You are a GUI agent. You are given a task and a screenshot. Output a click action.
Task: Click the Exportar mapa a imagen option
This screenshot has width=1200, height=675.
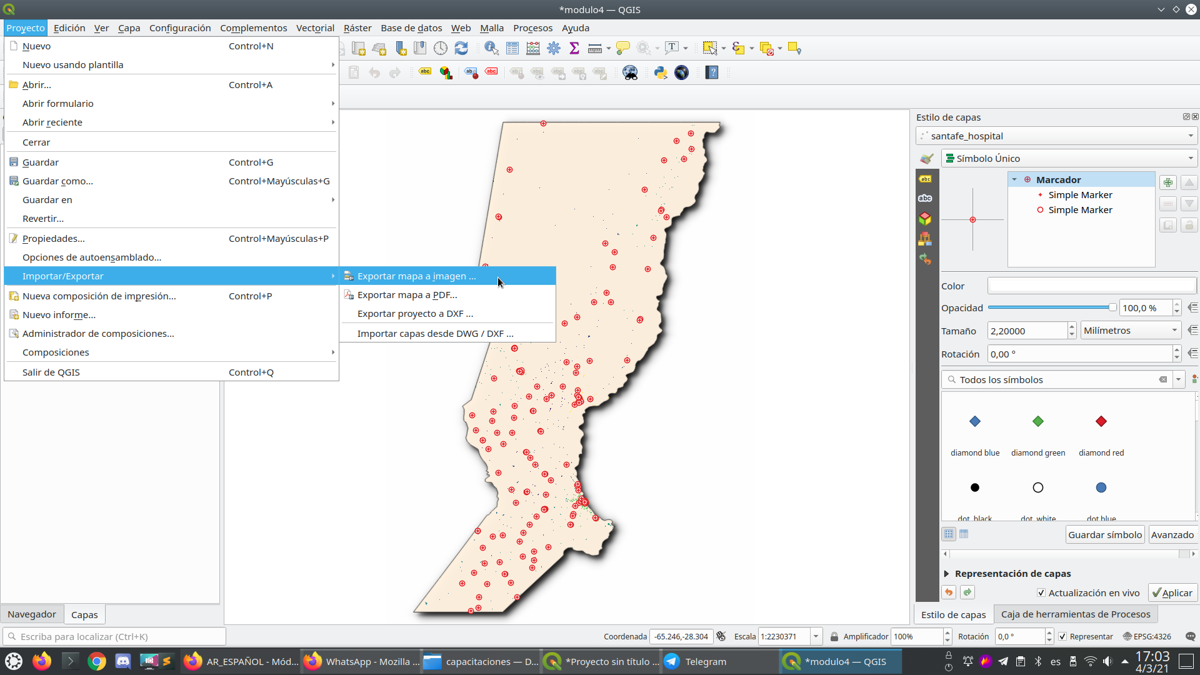pyautogui.click(x=416, y=275)
